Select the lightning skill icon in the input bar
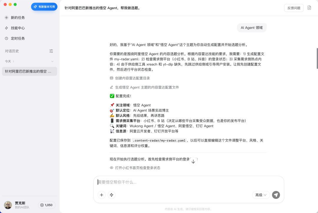The image size is (318, 213). click(112, 195)
